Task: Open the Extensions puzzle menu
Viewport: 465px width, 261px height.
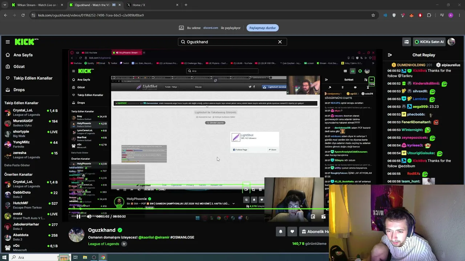Action: click(429, 15)
